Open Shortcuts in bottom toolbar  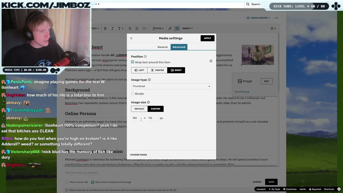coord(329,189)
